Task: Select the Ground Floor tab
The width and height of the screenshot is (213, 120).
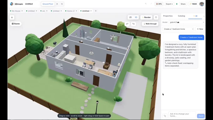Action: click(x=48, y=4)
